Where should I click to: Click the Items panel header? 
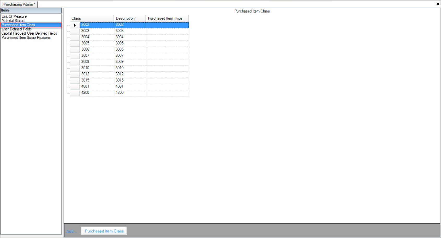pos(31,10)
